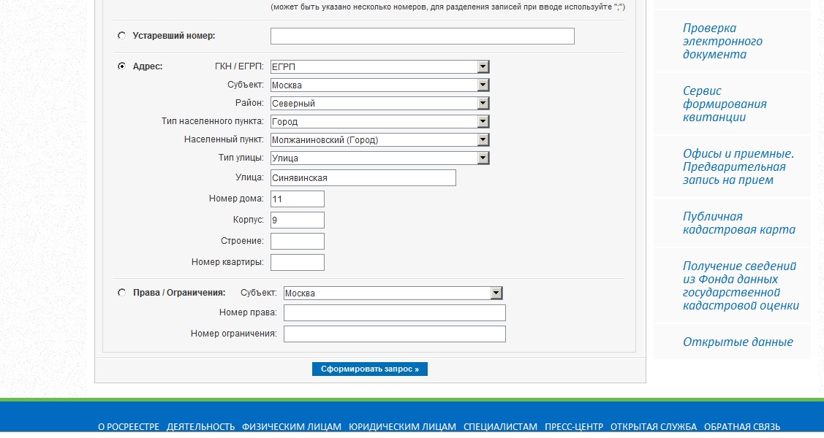
Task: Choose the Права / Ограничения radio option
Action: (121, 293)
